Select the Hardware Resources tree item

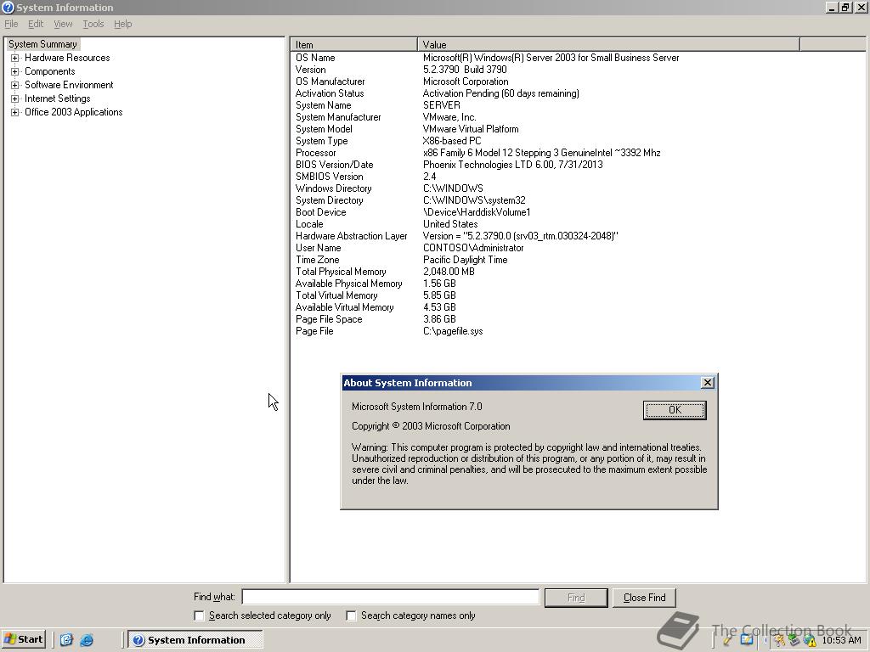click(x=67, y=58)
